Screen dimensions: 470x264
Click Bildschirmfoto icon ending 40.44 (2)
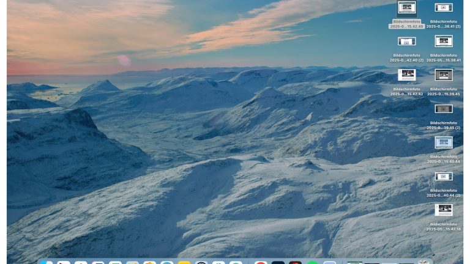pos(444,176)
